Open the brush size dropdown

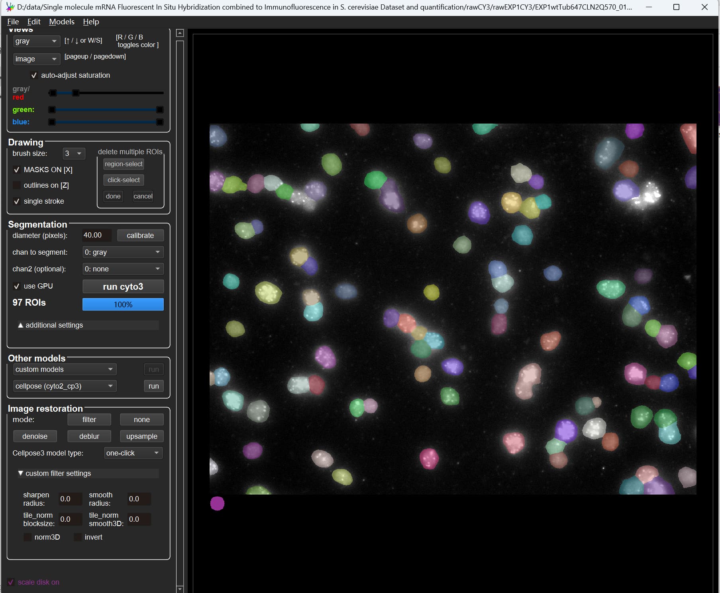pos(74,153)
